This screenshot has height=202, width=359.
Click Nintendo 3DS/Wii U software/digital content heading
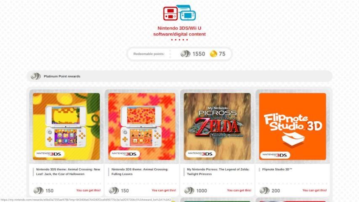pos(179,31)
